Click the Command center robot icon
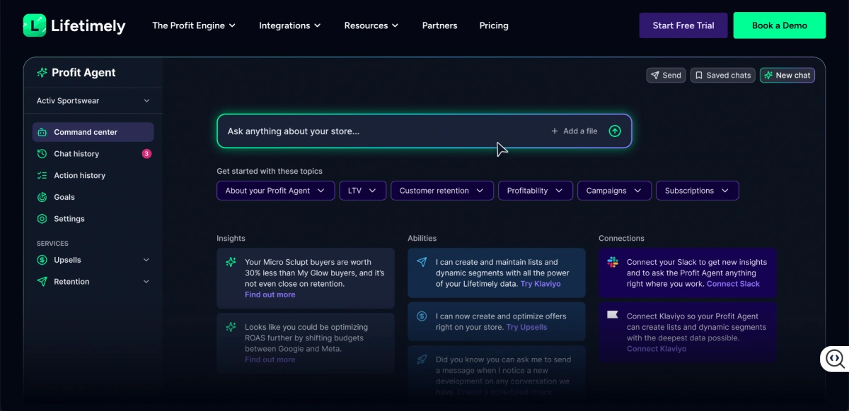This screenshot has height=411, width=849. click(41, 132)
